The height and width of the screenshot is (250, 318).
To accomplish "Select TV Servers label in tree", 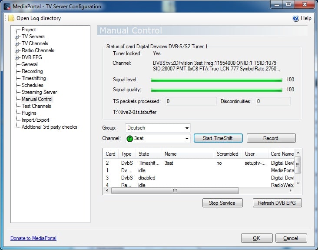I will tap(33, 37).
